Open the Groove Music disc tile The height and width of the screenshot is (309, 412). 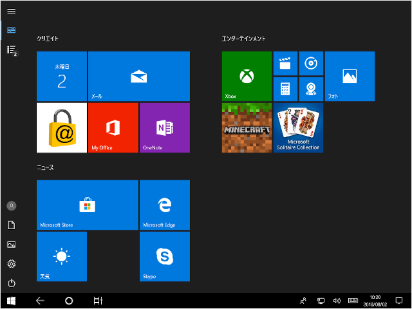tap(311, 63)
